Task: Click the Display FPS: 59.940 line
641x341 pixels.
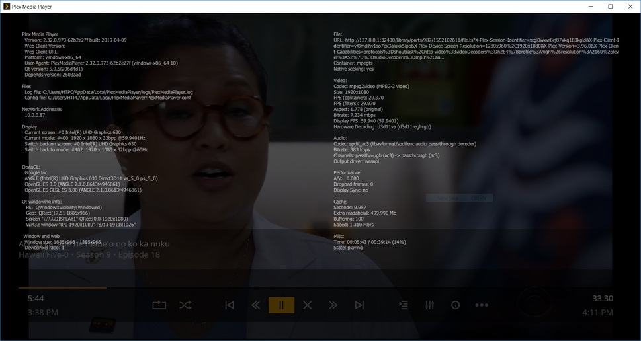Action: (366, 122)
